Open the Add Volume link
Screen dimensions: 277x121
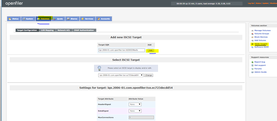tap(260, 40)
